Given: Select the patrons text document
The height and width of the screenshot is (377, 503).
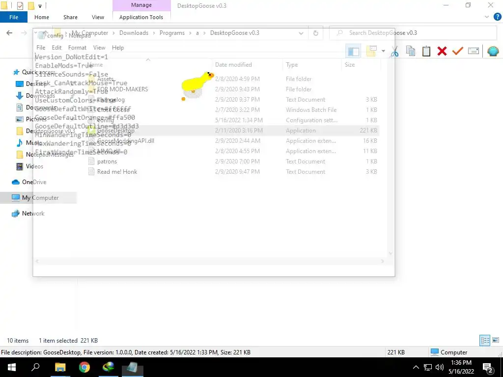Looking at the screenshot, I should click(107, 161).
